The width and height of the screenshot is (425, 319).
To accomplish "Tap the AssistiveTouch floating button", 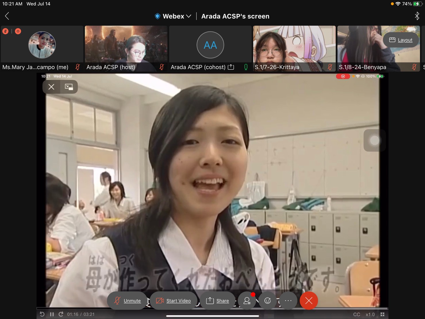I will 374,140.
